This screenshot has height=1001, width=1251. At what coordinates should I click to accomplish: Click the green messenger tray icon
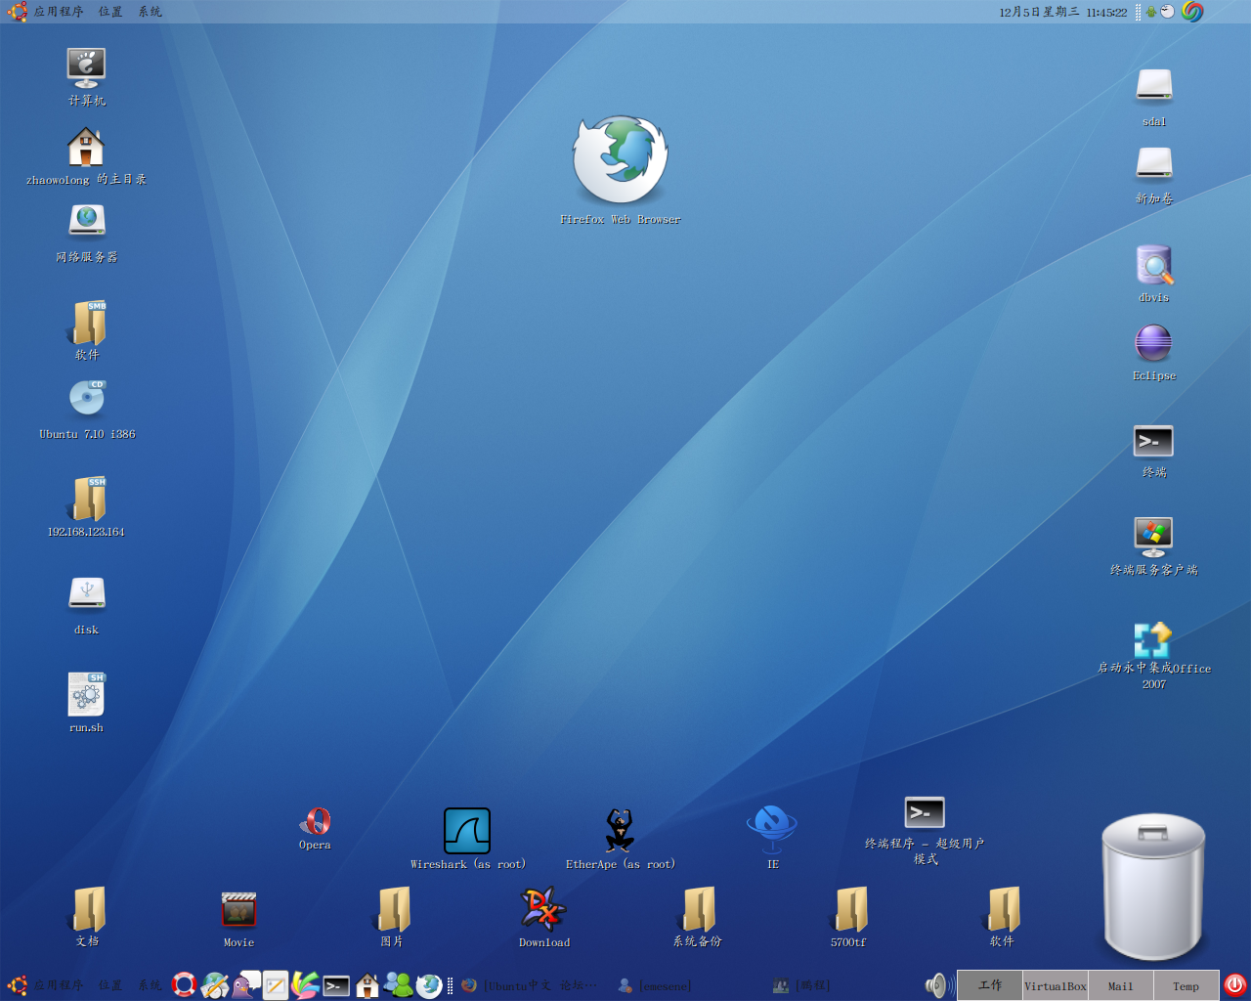1152,12
